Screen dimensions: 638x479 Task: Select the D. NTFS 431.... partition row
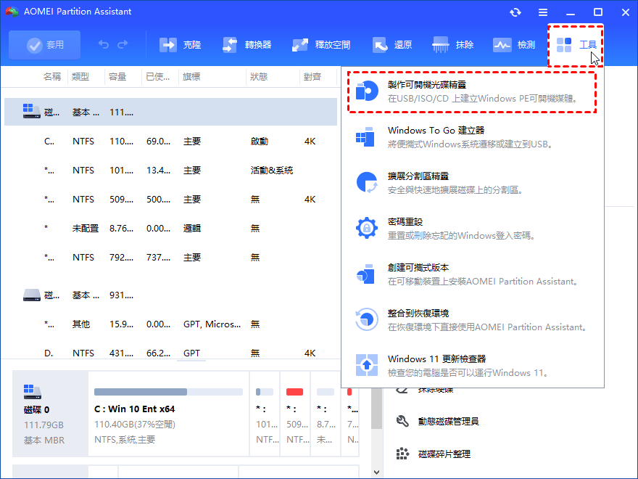point(170,353)
